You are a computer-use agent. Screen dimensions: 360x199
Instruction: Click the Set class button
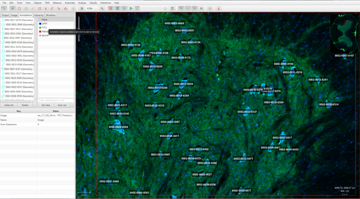(x=46, y=105)
